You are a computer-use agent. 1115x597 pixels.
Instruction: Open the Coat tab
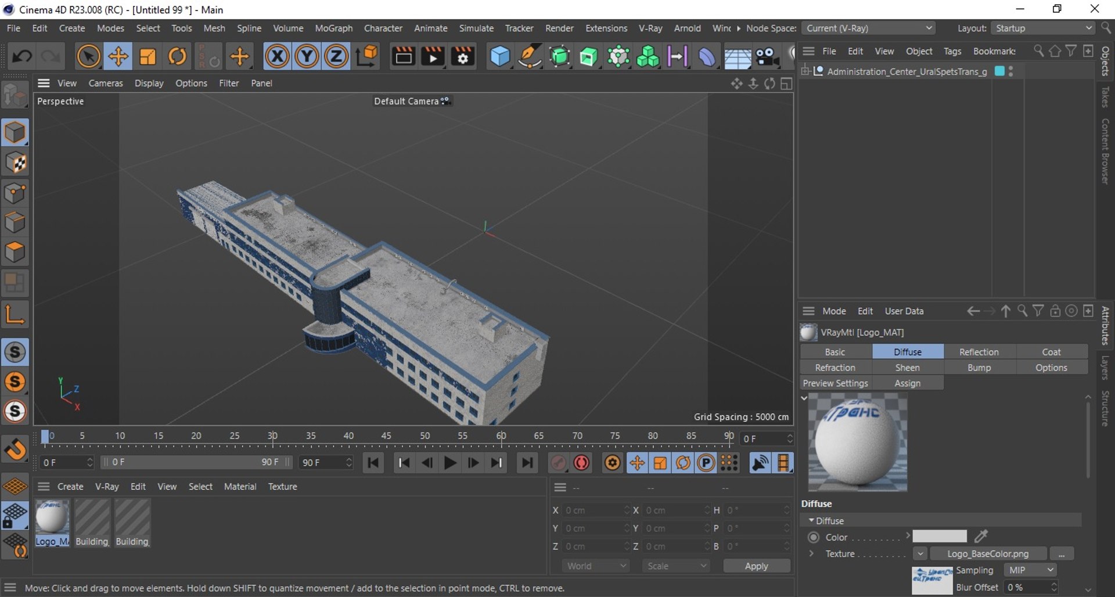pyautogui.click(x=1051, y=352)
